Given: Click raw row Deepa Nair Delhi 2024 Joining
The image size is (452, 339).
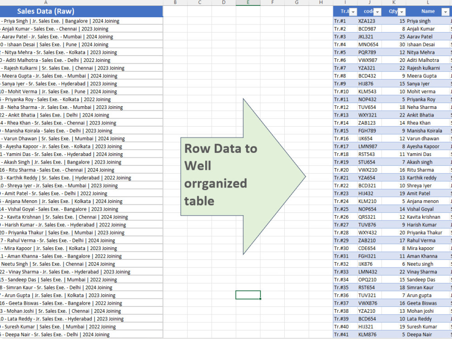Looking at the screenshot, I should tap(81, 334).
